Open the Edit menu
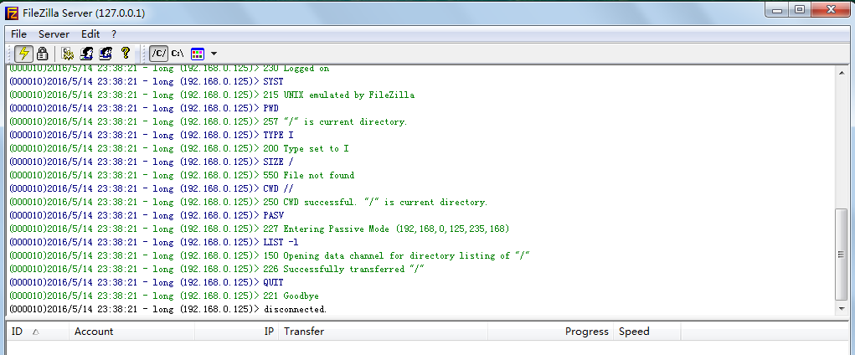The width and height of the screenshot is (855, 355). pos(90,33)
